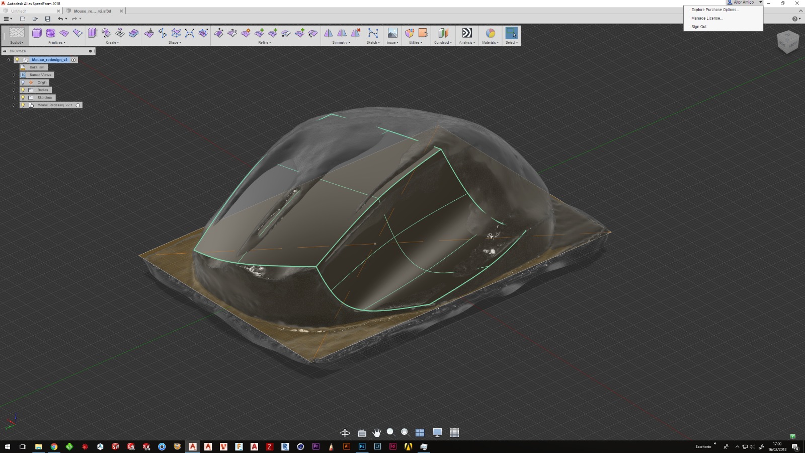Viewport: 805px width, 453px height.
Task: Click the Orbit navigation icon
Action: (345, 432)
